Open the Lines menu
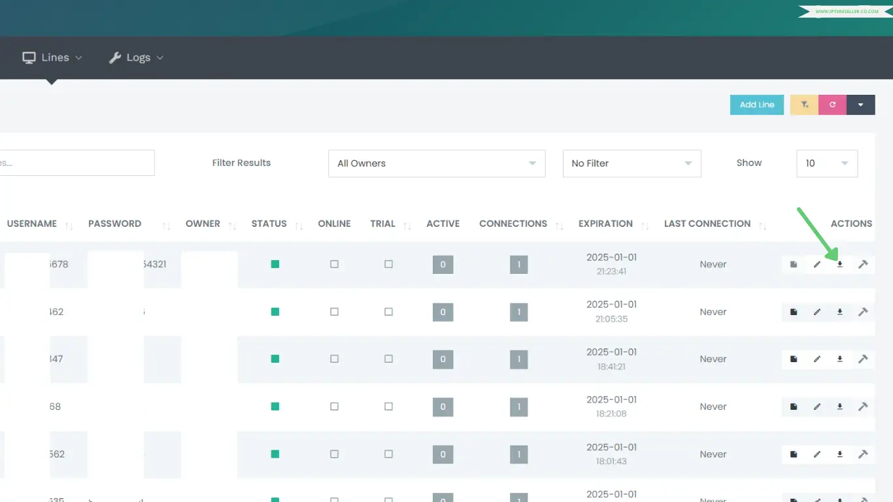Viewport: 893px width, 502px height. [52, 58]
